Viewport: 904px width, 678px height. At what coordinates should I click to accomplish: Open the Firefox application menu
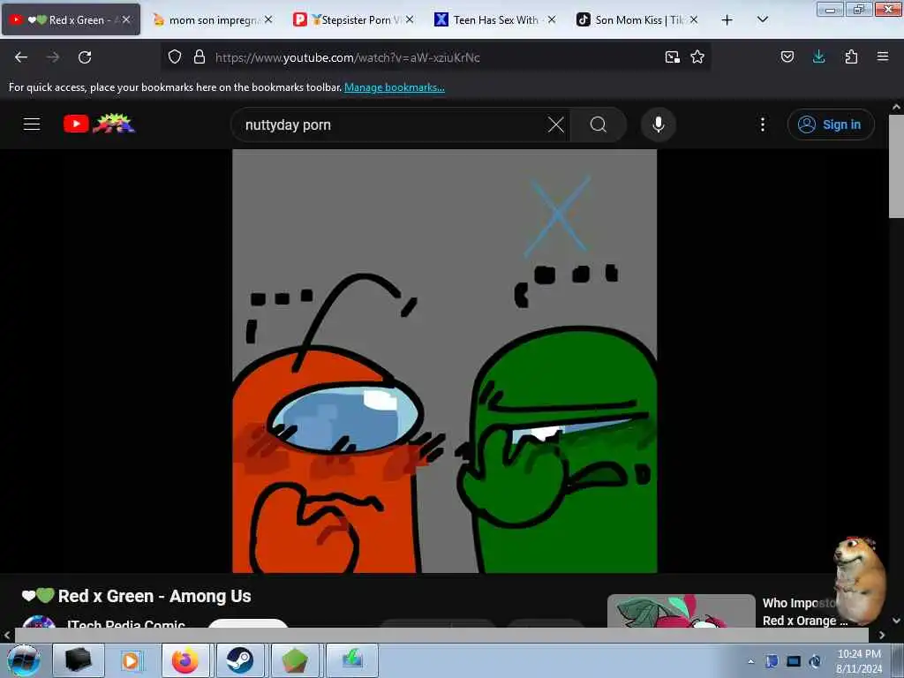[x=883, y=56]
